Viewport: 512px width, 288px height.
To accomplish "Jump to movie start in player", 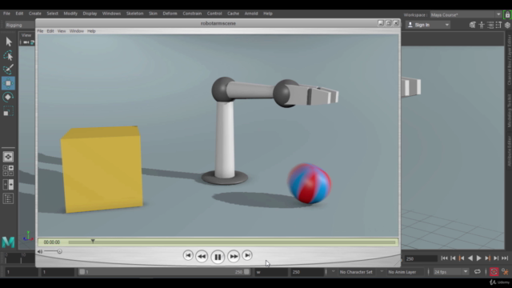I will (x=188, y=255).
